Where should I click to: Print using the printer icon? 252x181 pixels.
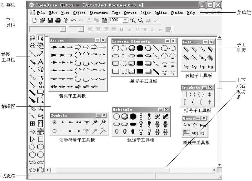point(58,21)
